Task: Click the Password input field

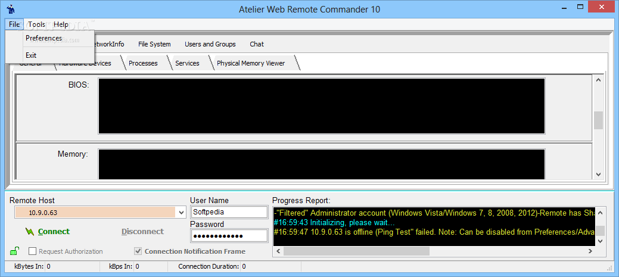Action: pos(229,236)
